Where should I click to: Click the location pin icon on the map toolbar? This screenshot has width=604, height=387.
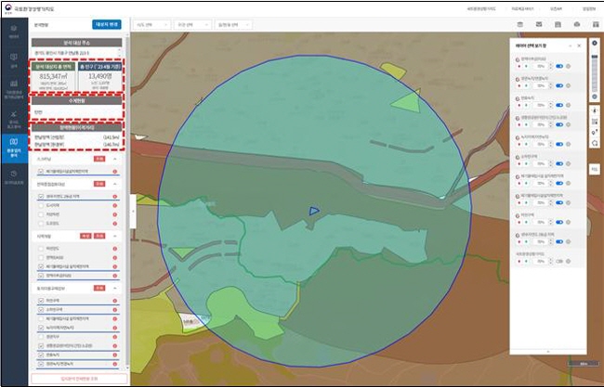click(x=595, y=133)
